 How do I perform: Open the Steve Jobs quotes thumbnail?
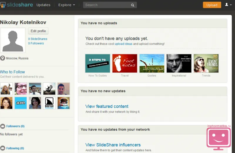(x=179, y=63)
